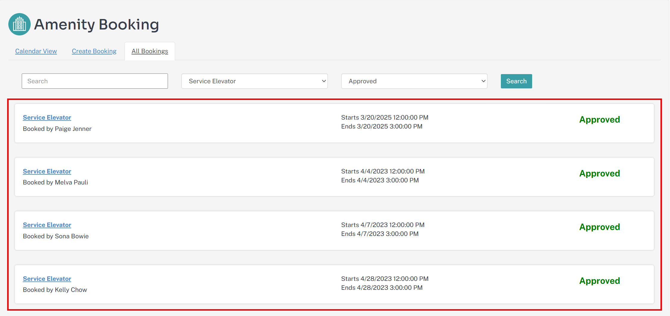The width and height of the screenshot is (670, 316).
Task: Focus the Search text field
Action: [95, 81]
